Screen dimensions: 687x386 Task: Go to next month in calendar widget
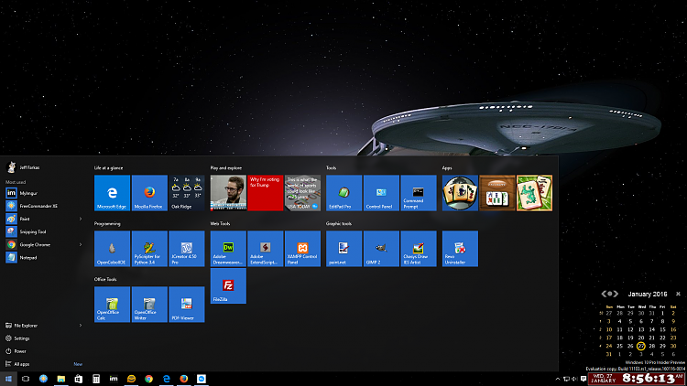click(616, 294)
